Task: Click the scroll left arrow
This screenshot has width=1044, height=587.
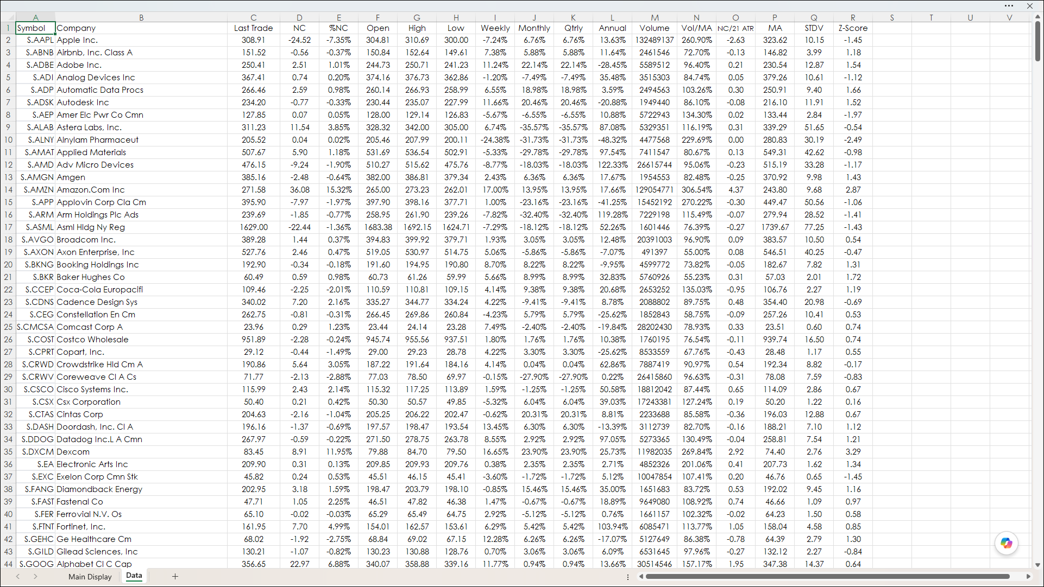Action: 641,577
